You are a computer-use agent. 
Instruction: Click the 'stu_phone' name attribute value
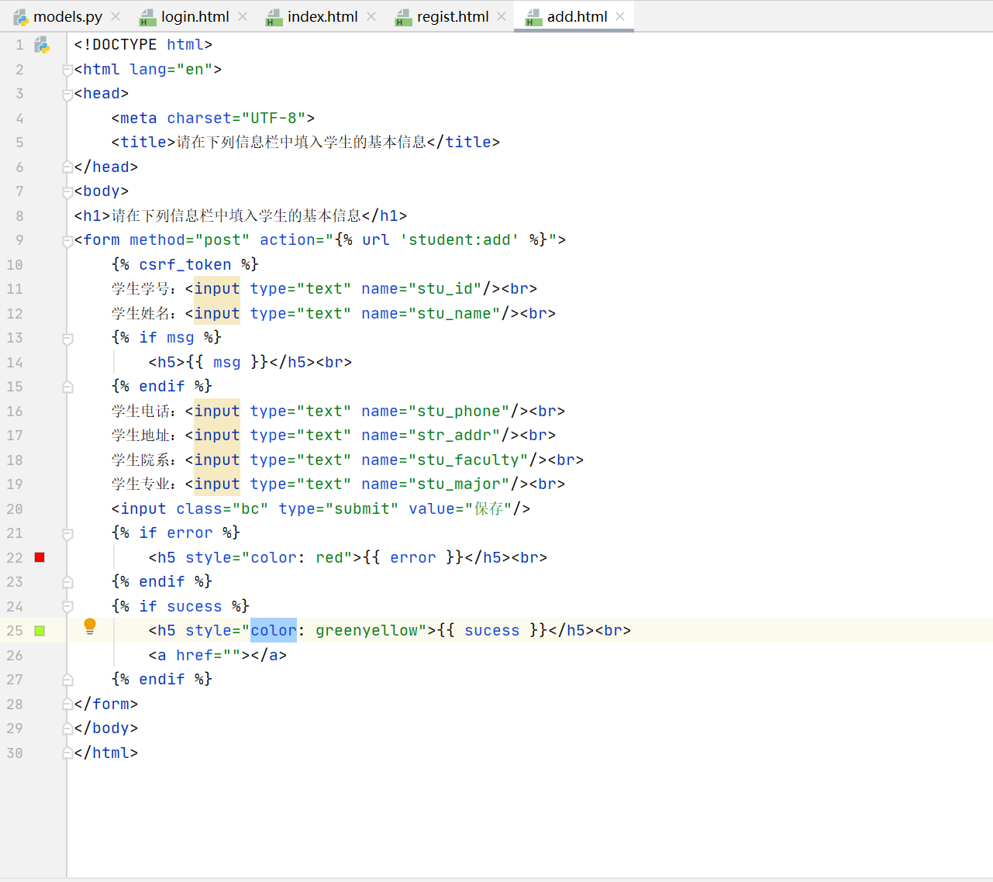[459, 412]
